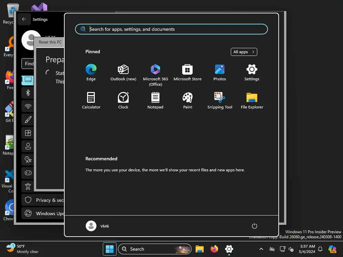Open Copilot preview icon in taskbar

[x=332, y=249]
